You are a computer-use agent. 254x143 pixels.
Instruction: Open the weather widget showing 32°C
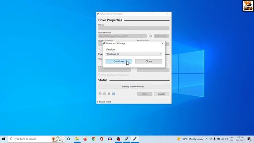point(190,139)
